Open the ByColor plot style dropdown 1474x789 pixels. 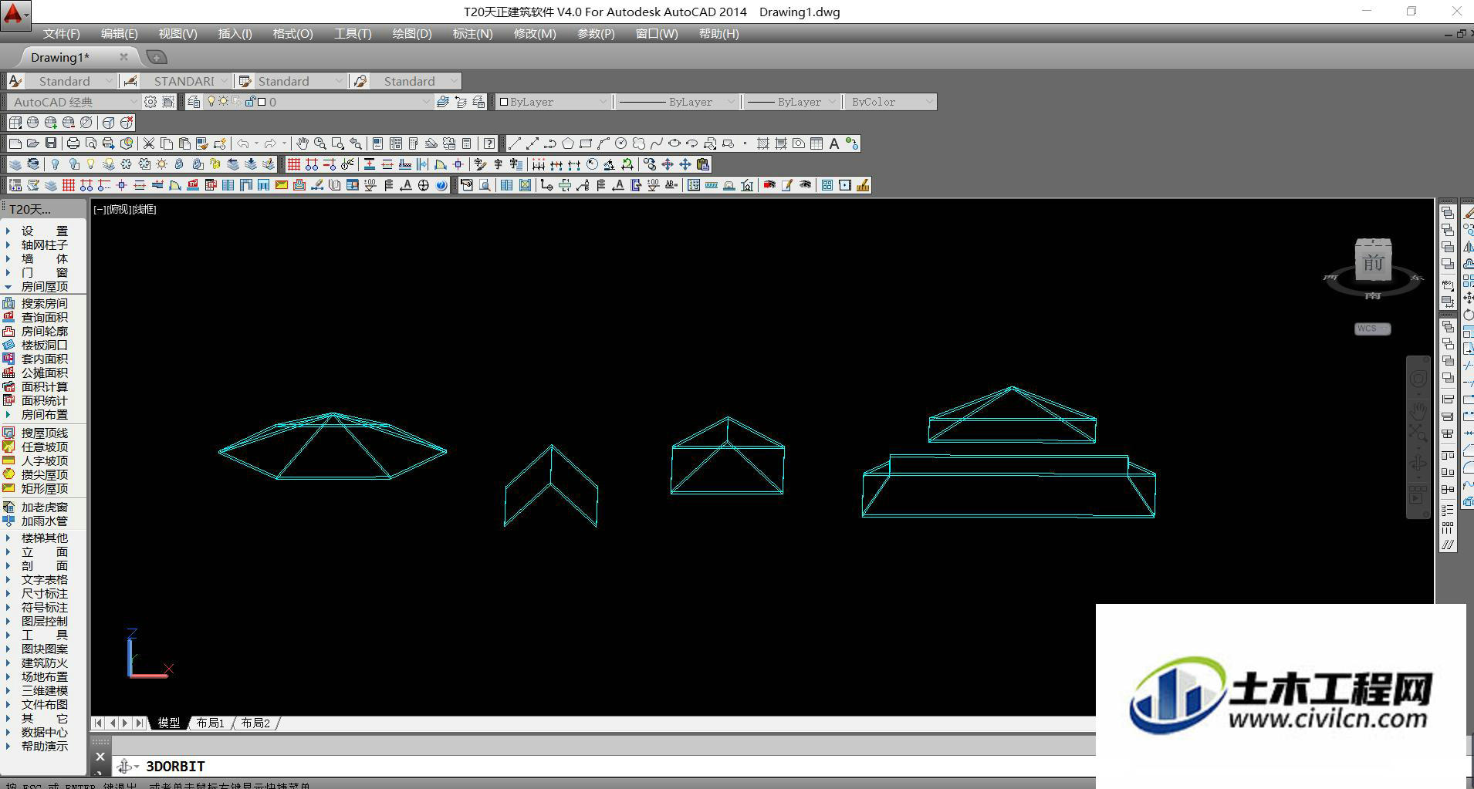coord(891,102)
